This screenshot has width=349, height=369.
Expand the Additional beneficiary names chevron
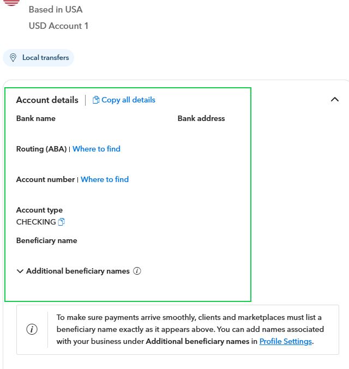point(20,271)
